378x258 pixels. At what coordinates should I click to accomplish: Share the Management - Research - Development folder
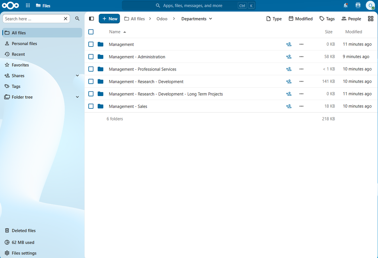[x=289, y=82]
